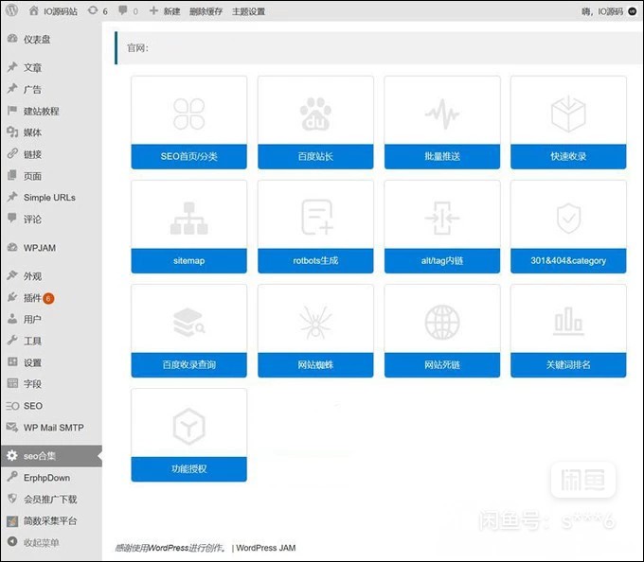Screen dimensions: 644x562
Task: Open the IO源码站 site home link
Action: pos(53,11)
